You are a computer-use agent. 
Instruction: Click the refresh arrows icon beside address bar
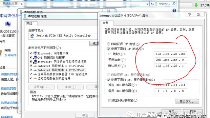(152, 4)
